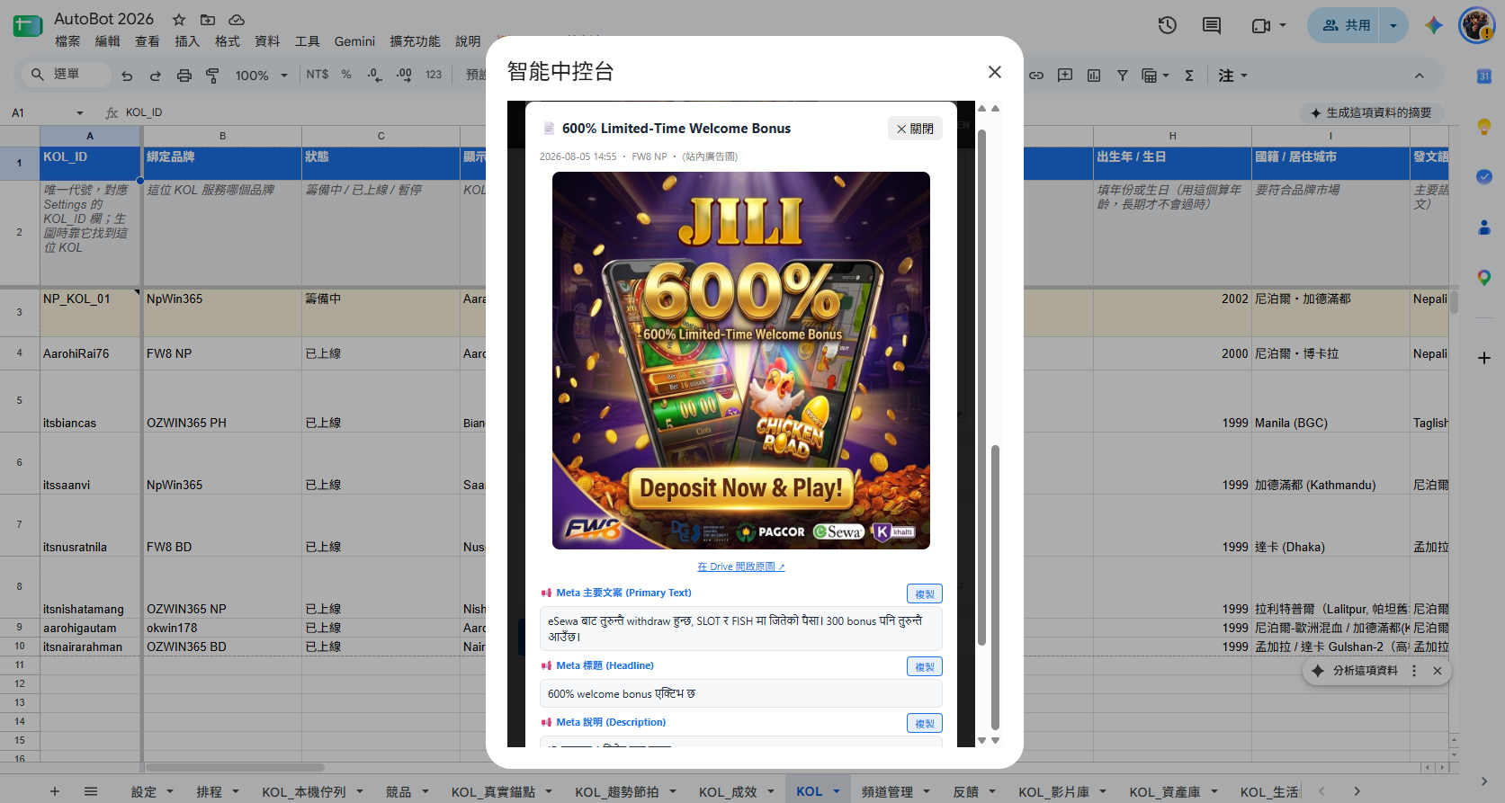The image size is (1505, 803).
Task: Click the outer scrollbar thumb of the 智能中控台 dialog
Action: click(995, 587)
